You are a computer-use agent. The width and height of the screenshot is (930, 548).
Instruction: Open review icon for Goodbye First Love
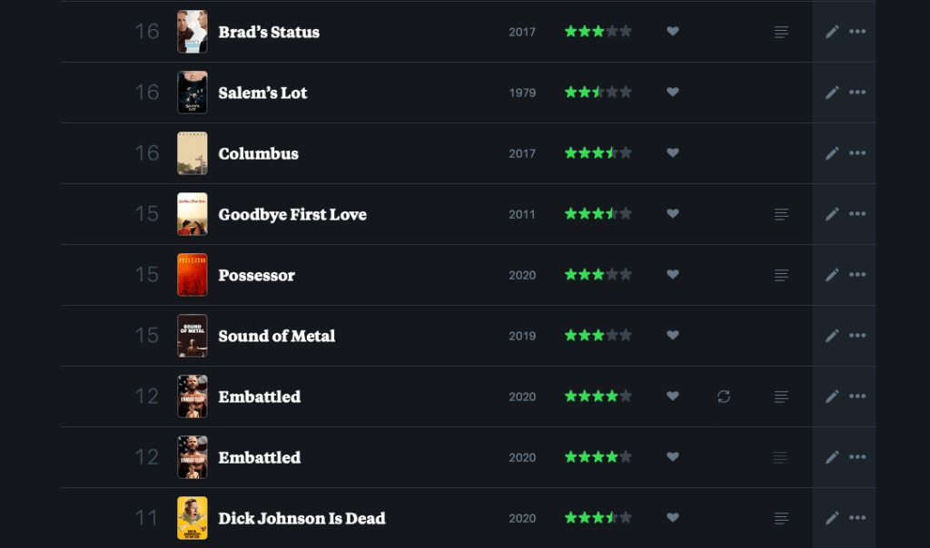pos(781,214)
